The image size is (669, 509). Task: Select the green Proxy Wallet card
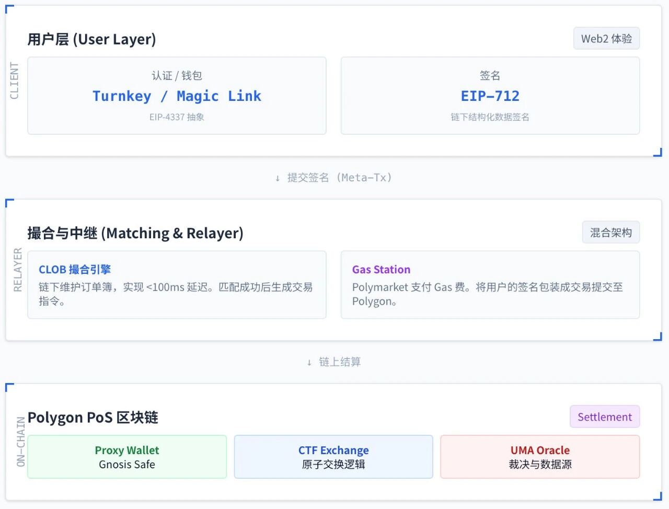(127, 457)
